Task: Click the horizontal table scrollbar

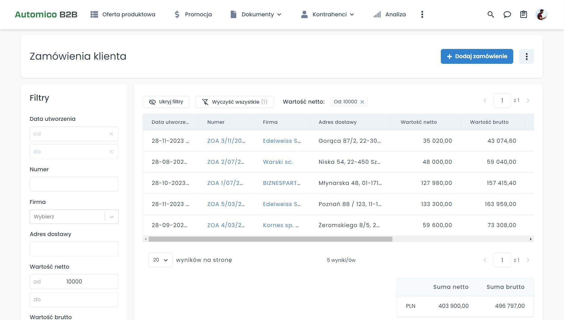Action: click(x=270, y=239)
